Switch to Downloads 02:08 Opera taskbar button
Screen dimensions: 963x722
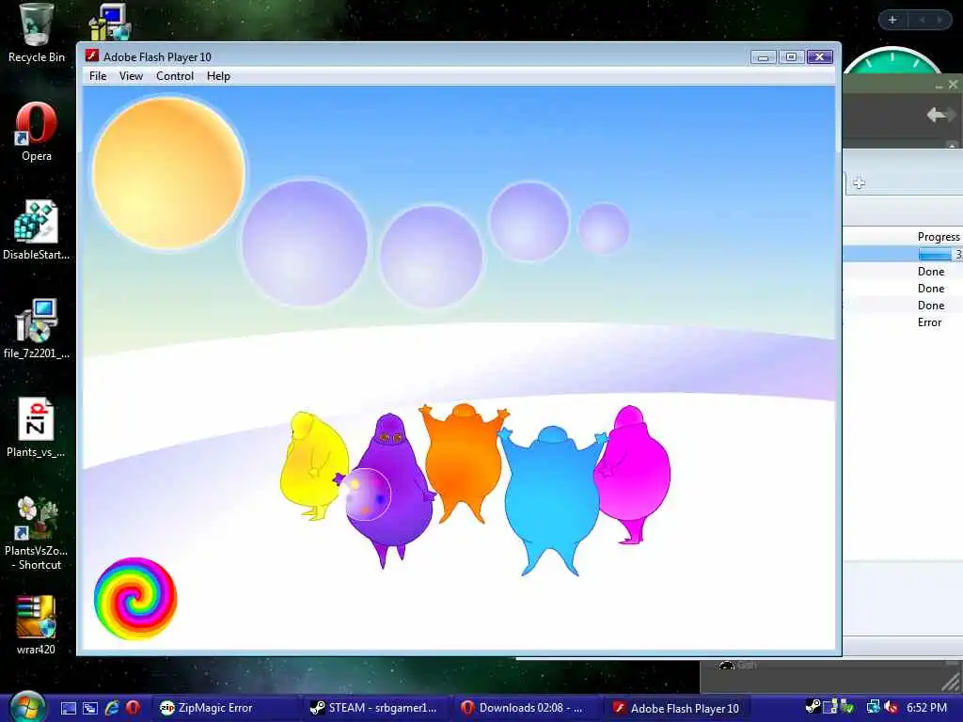pos(527,708)
